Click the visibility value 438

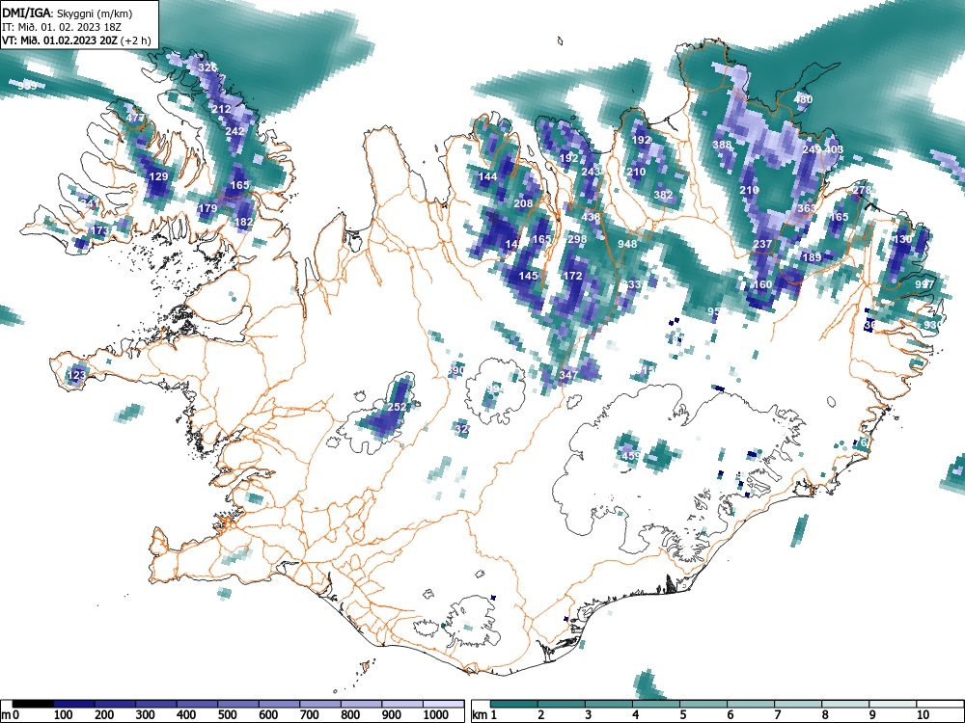click(x=591, y=217)
